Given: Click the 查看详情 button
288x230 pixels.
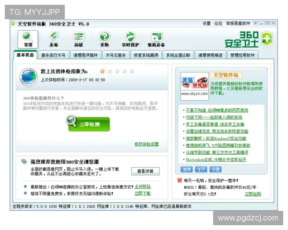Looking at the screenshot, I should pyautogui.click(x=145, y=171).
